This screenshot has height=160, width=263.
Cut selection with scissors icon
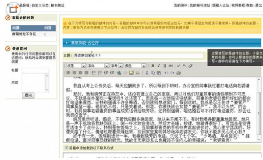(x=147, y=73)
